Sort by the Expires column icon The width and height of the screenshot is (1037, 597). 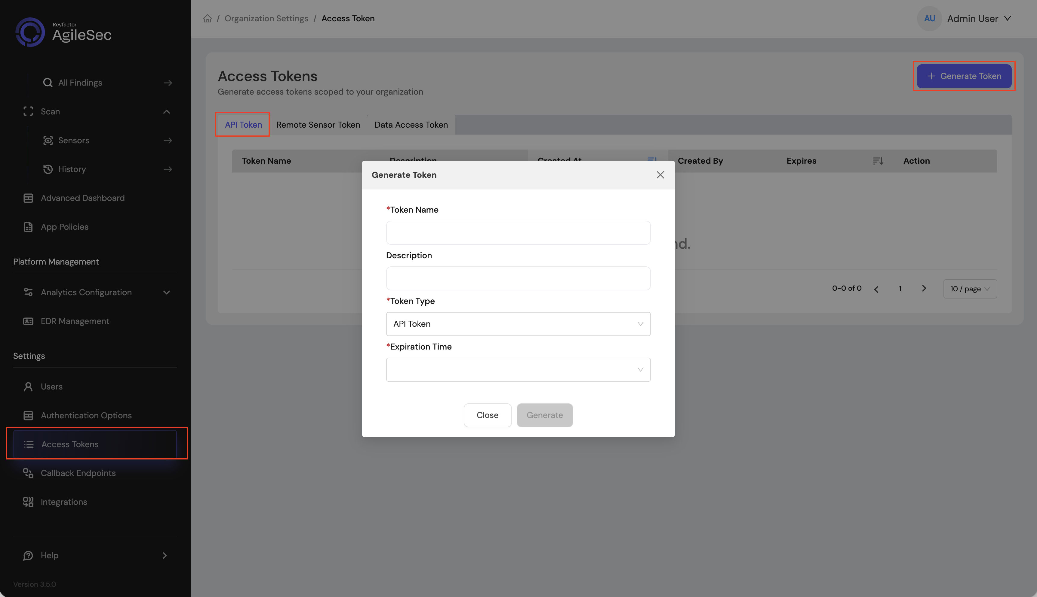878,161
